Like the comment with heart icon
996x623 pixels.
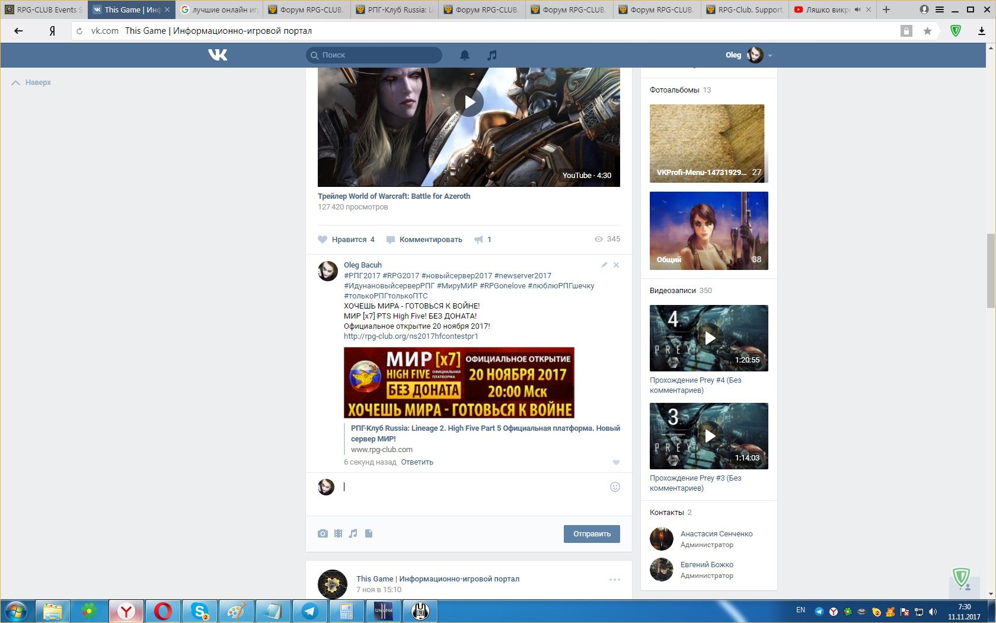pyautogui.click(x=616, y=462)
